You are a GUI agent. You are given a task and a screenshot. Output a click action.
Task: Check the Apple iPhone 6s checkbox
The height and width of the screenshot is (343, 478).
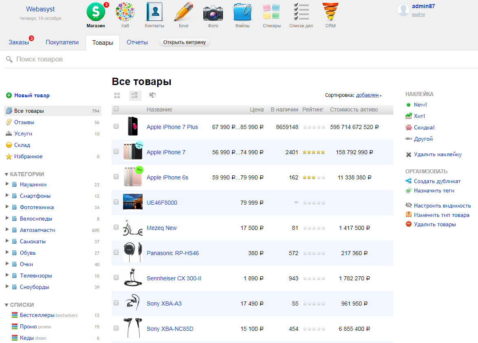116,177
